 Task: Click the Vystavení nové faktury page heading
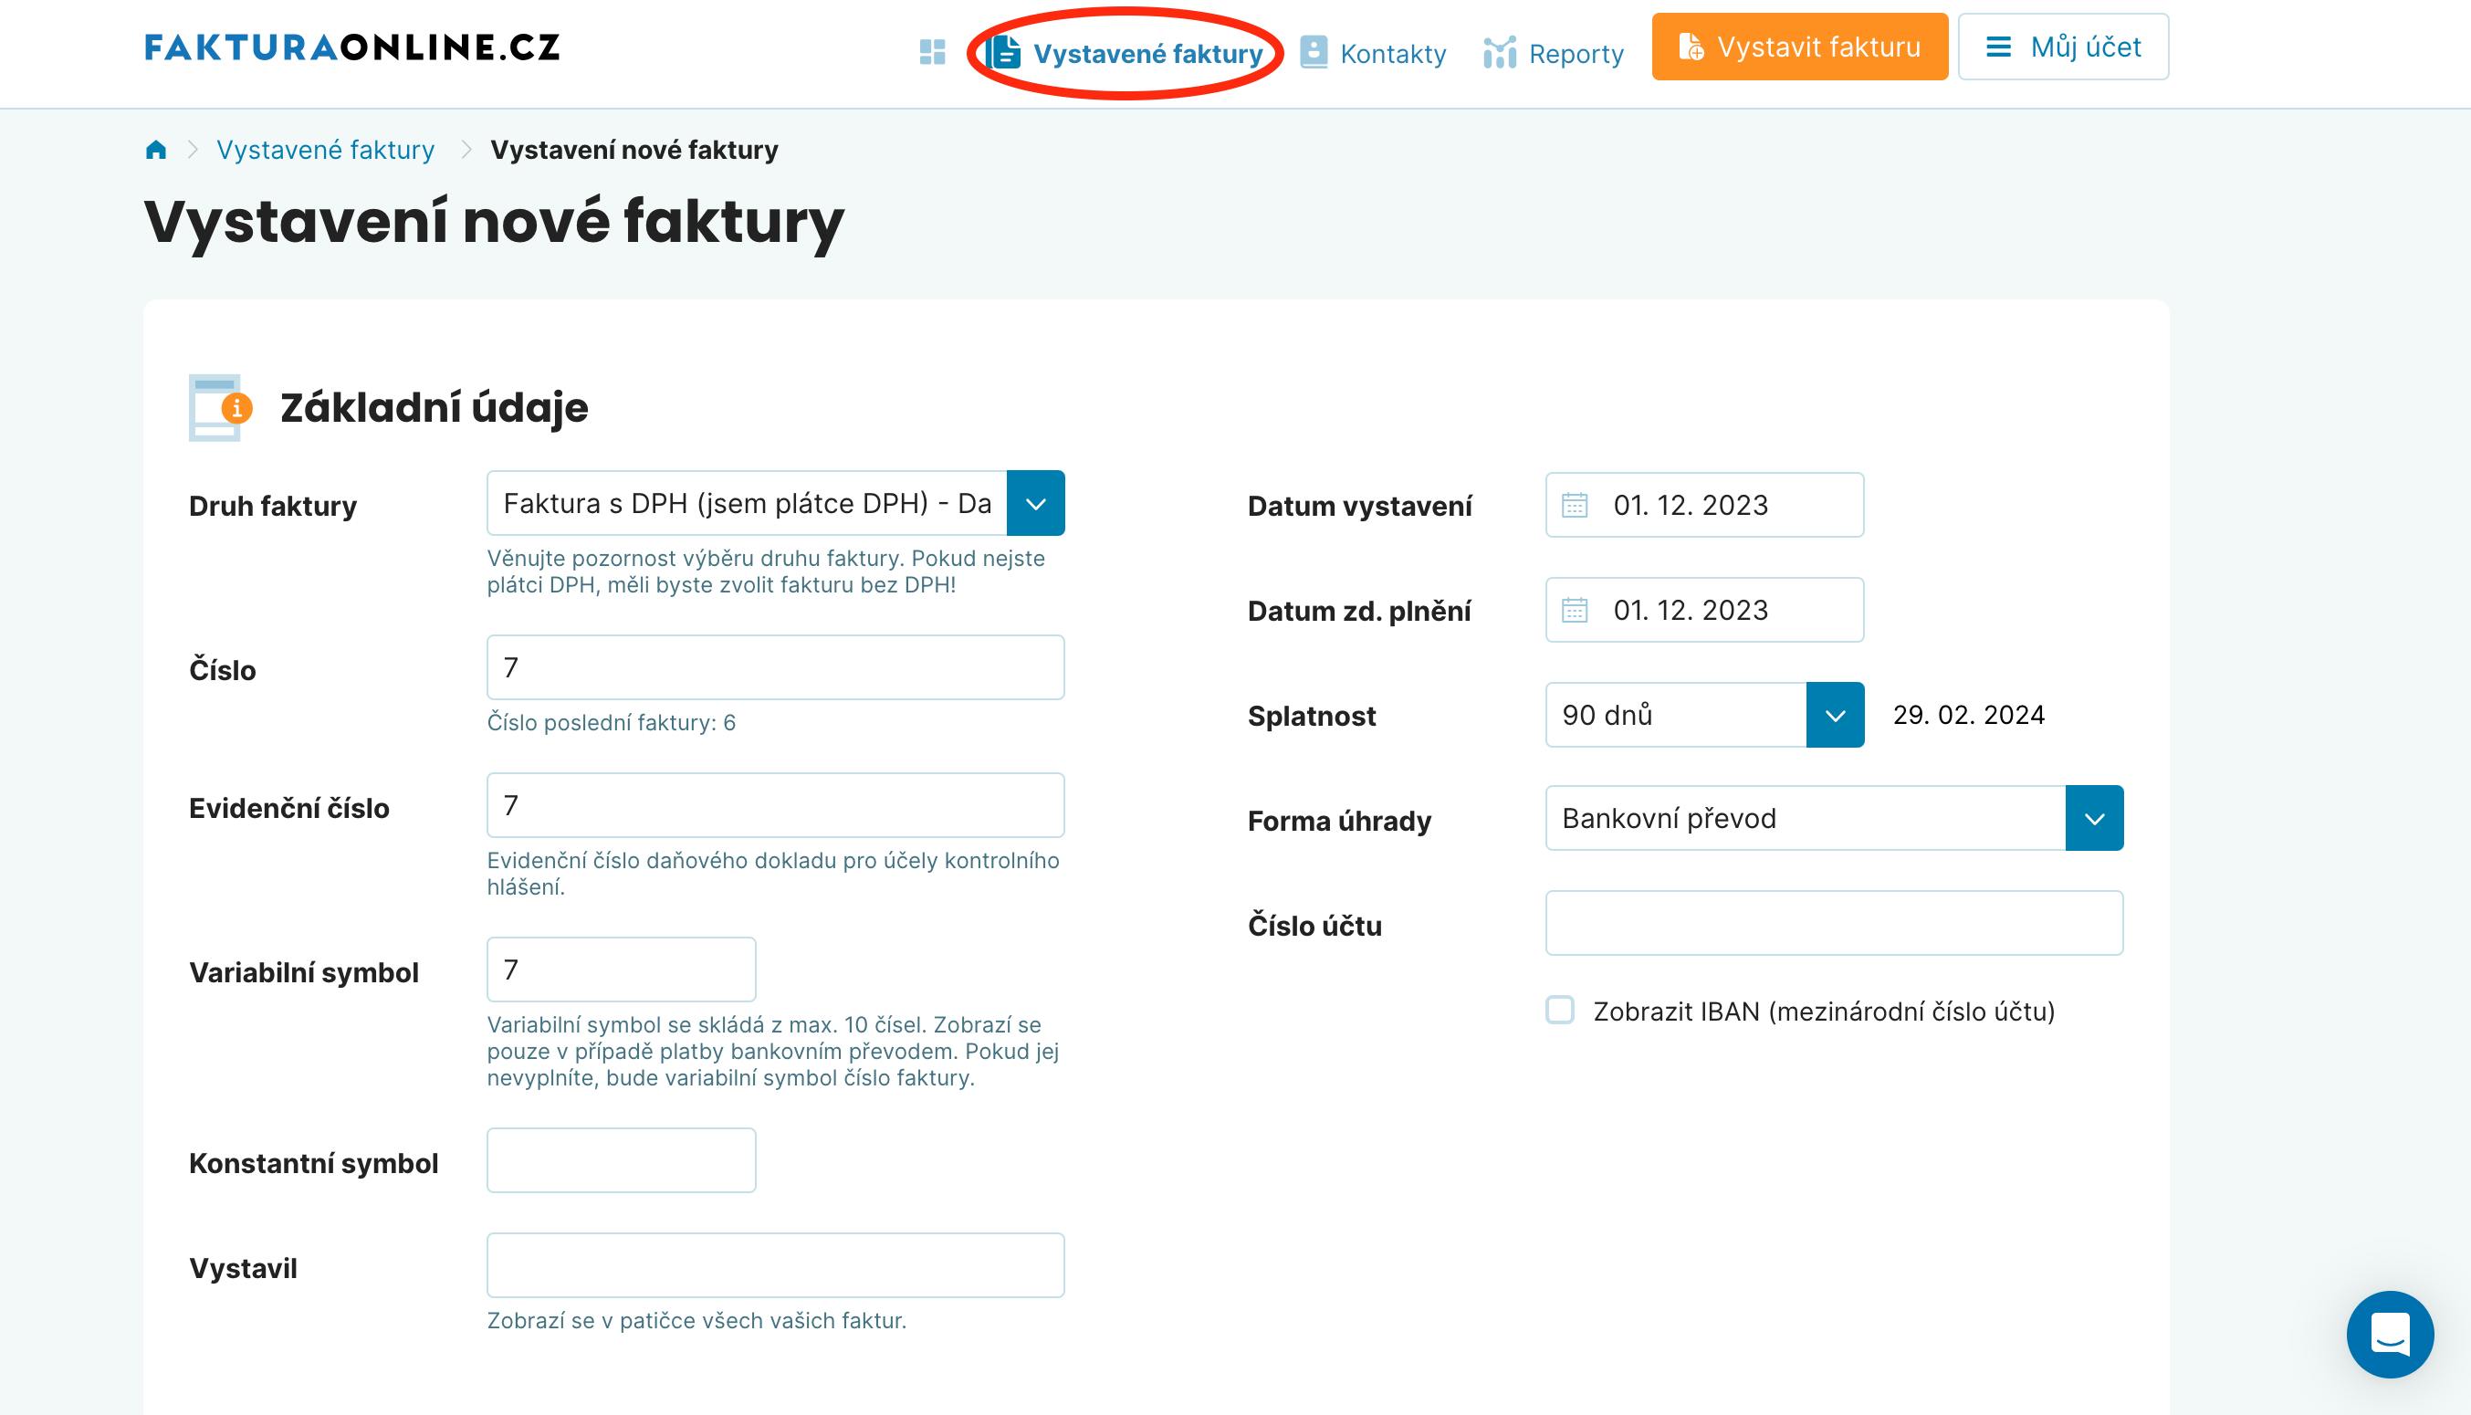(494, 223)
